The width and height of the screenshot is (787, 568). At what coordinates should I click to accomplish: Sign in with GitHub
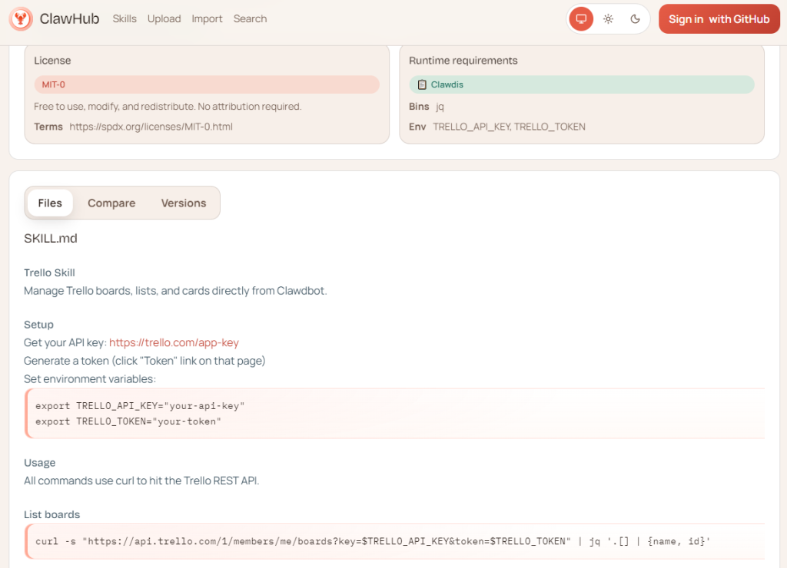(719, 19)
